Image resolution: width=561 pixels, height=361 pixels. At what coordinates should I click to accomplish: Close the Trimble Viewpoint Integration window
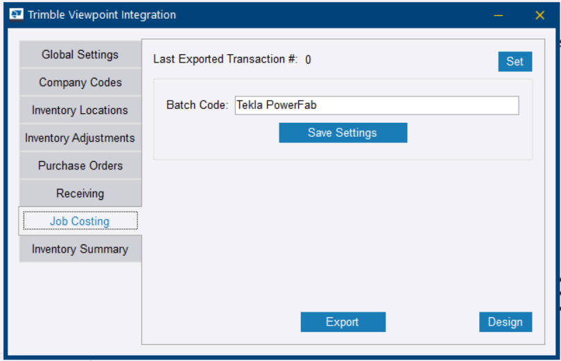(x=540, y=15)
